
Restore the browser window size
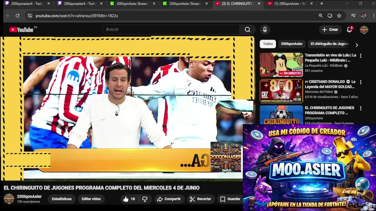[360, 4]
